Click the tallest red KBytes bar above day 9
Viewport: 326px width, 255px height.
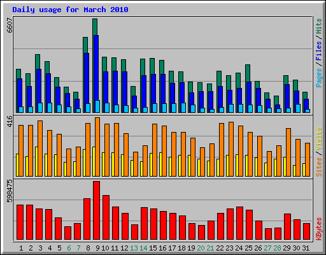[x=96, y=210]
